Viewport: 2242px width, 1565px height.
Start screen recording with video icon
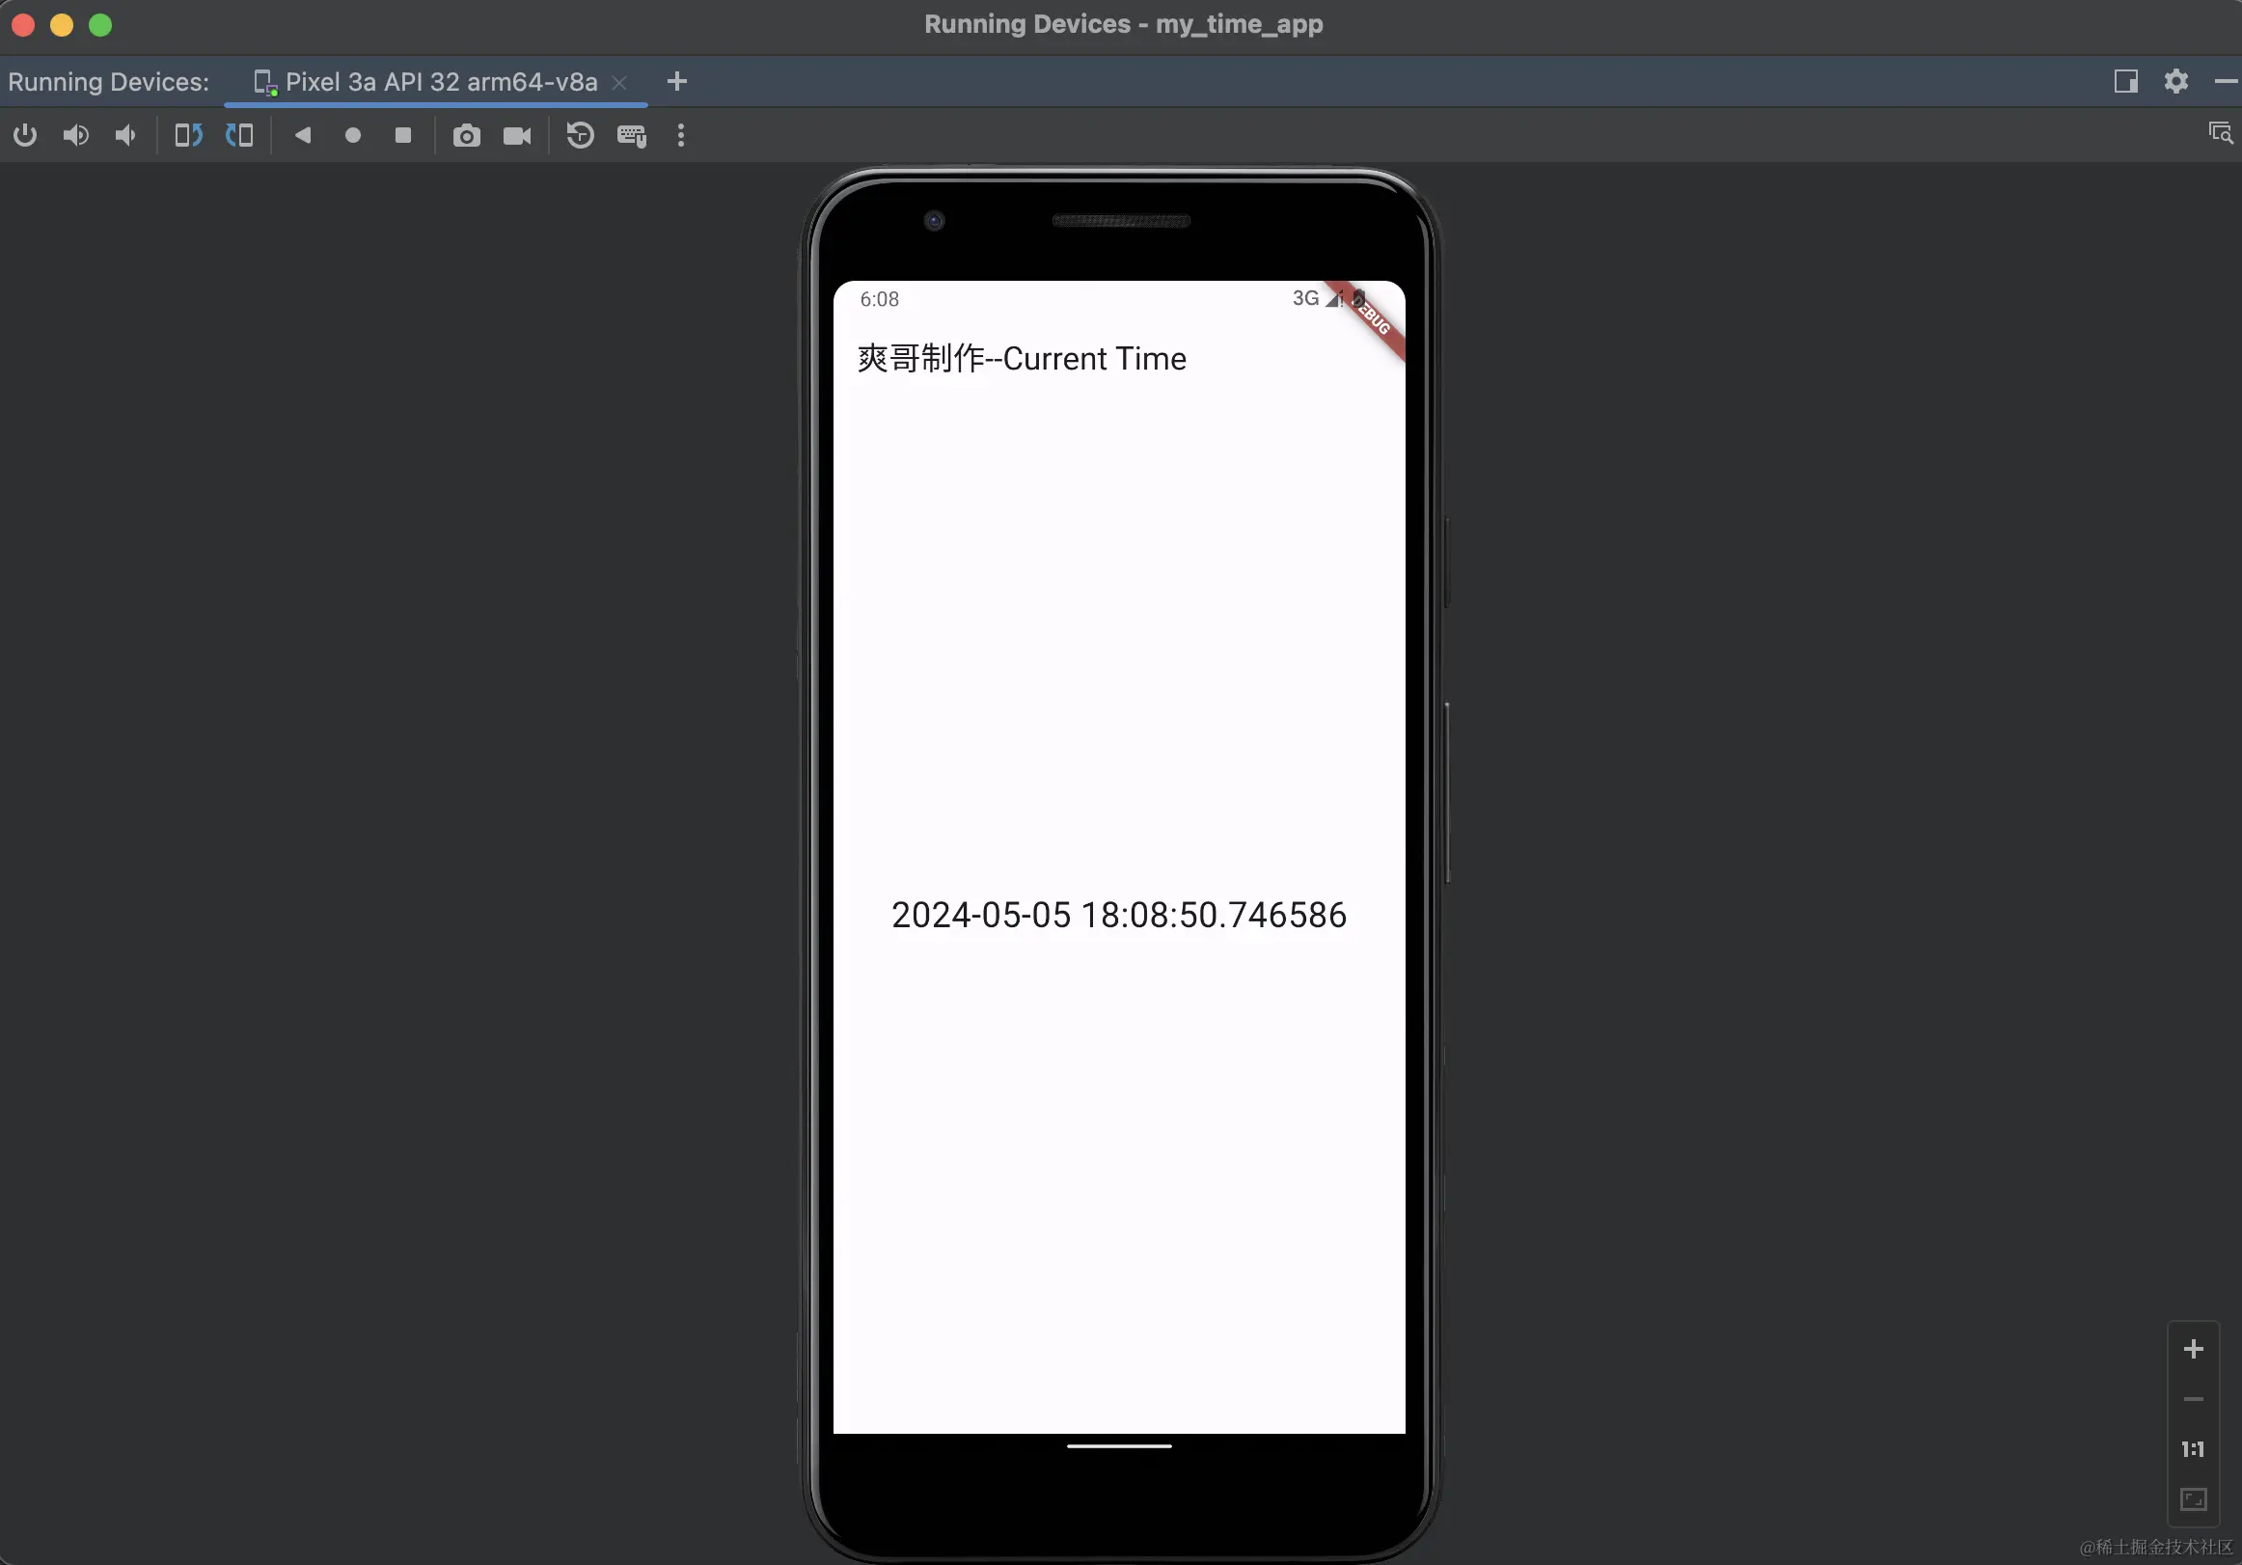(516, 136)
